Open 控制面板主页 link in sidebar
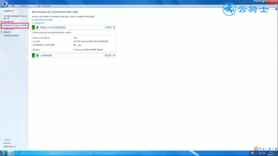This screenshot has width=278, height=156. (9, 11)
